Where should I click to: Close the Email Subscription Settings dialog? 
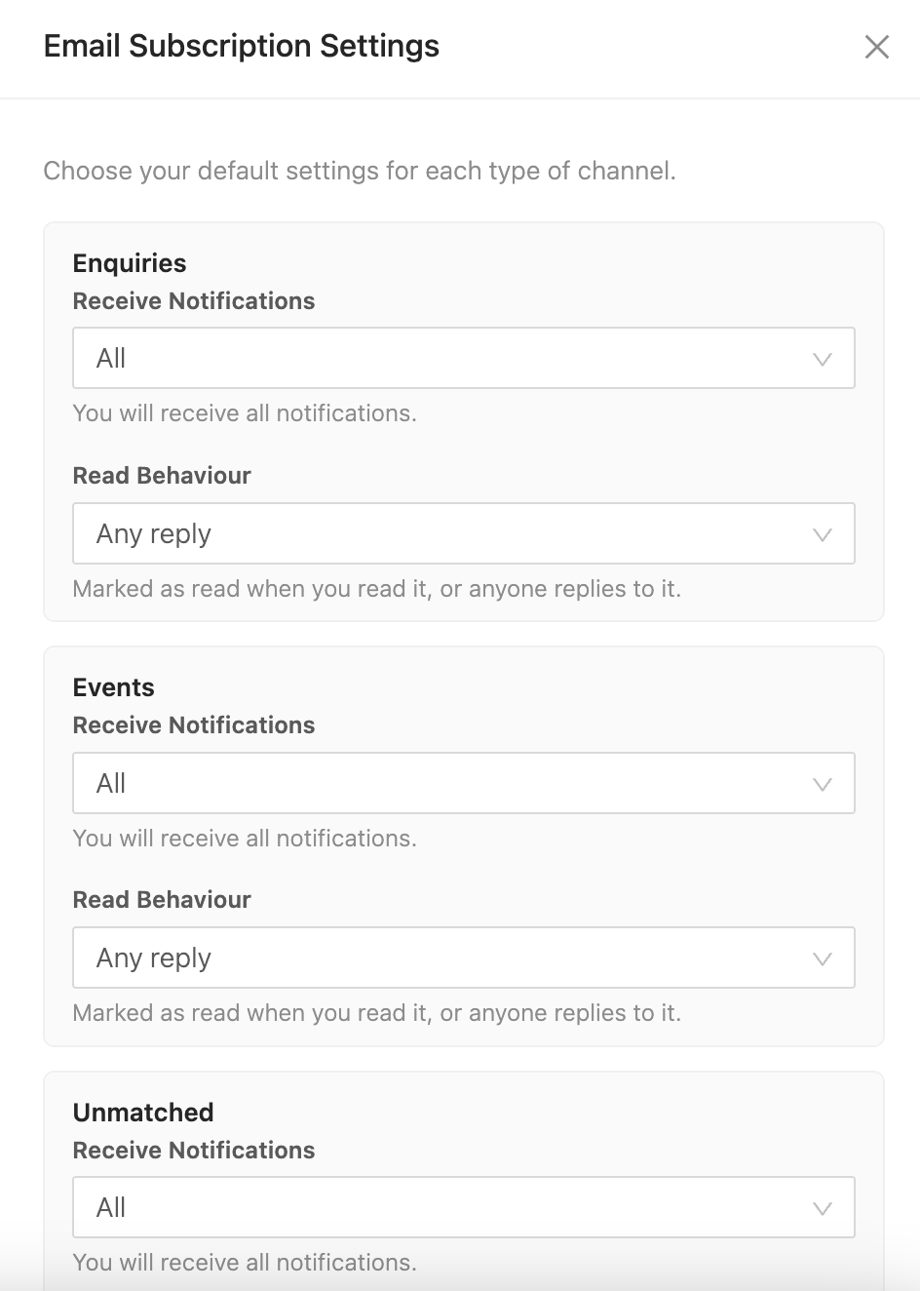point(877,47)
